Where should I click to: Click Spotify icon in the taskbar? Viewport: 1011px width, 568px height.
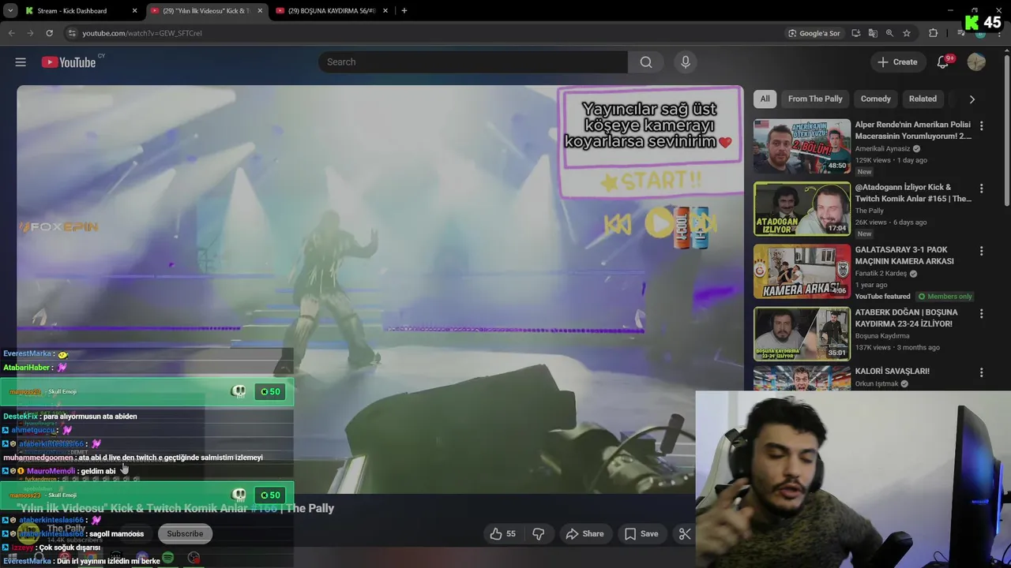(x=168, y=558)
